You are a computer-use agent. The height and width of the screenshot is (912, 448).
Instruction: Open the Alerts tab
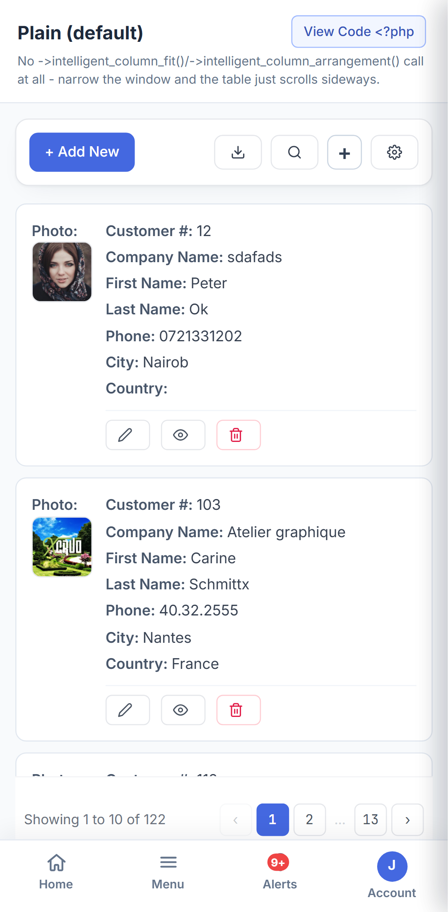[x=280, y=872]
